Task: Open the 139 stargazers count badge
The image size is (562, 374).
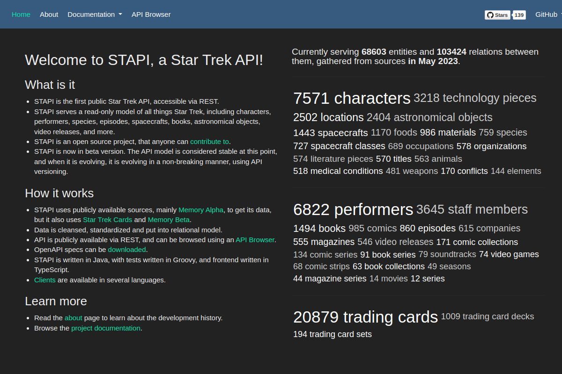Action: pos(519,15)
